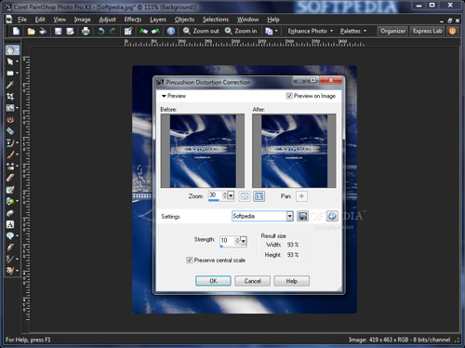Open the Settings preset dropdown
The width and height of the screenshot is (465, 348).
[290, 216]
